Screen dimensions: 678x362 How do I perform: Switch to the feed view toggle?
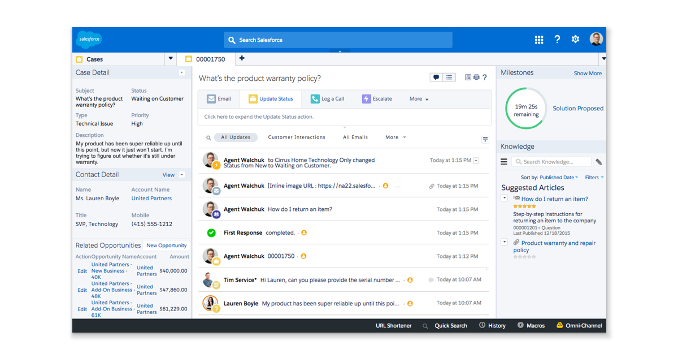click(x=436, y=77)
